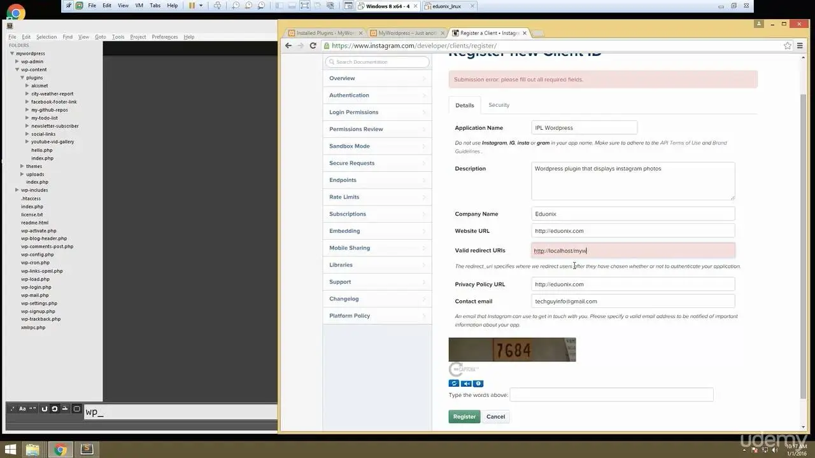Switch to the Security tab
The height and width of the screenshot is (458, 815).
click(499, 105)
